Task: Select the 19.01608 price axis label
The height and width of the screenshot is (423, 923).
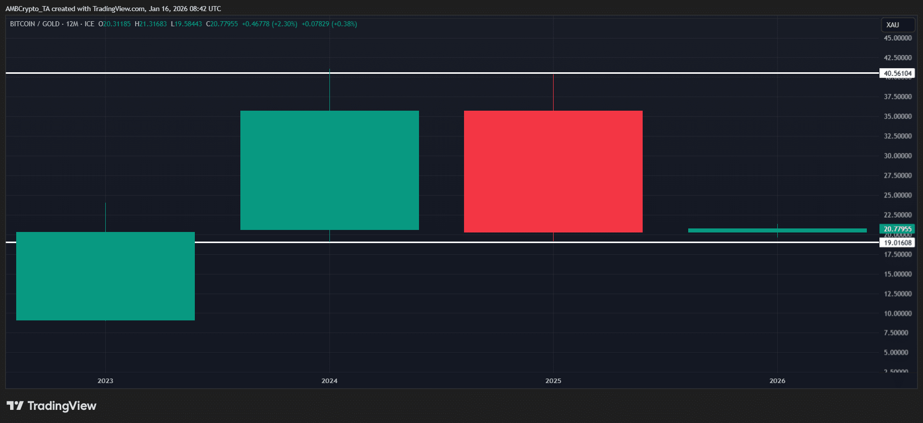Action: click(x=897, y=243)
